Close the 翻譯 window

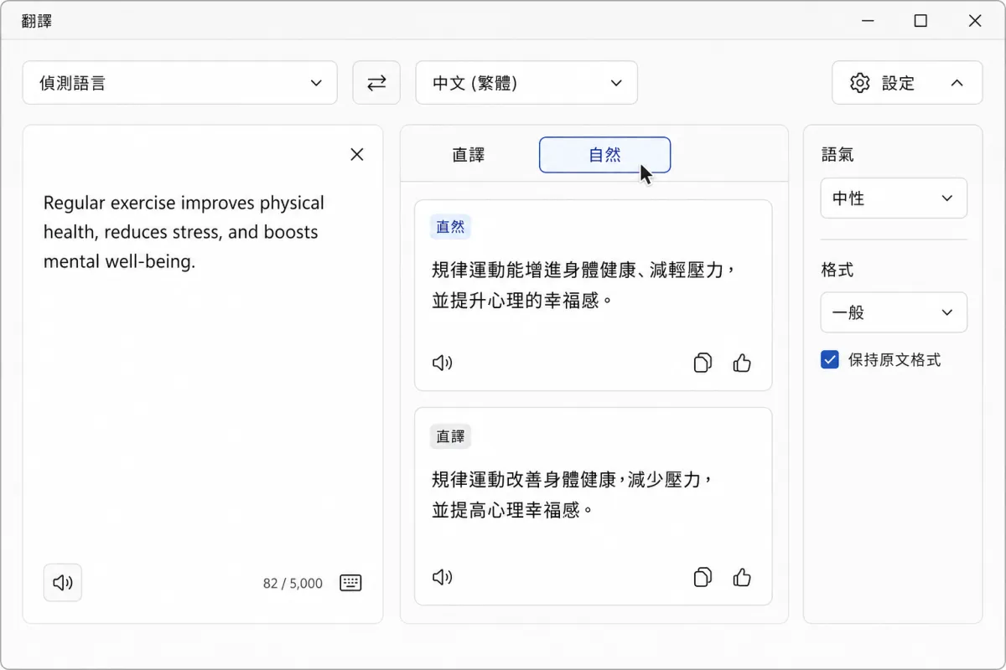click(x=975, y=22)
